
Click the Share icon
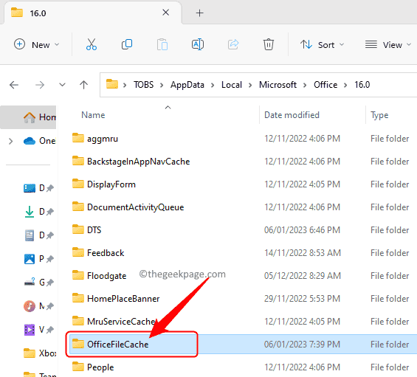[233, 44]
